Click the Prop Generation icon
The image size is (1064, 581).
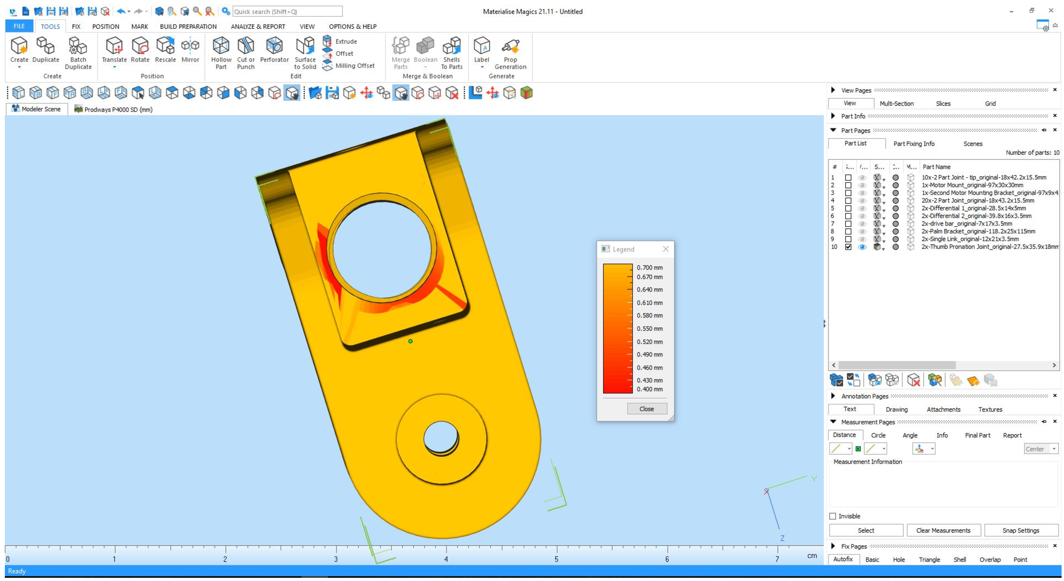(x=511, y=46)
